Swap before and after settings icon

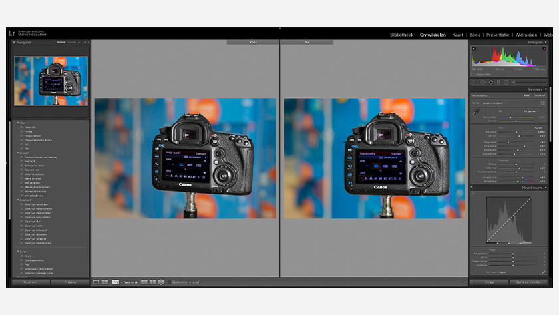(x=161, y=282)
